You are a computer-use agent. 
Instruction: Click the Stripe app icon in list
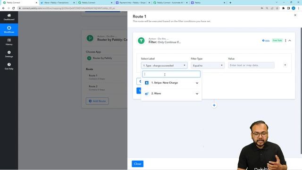[x=147, y=83]
